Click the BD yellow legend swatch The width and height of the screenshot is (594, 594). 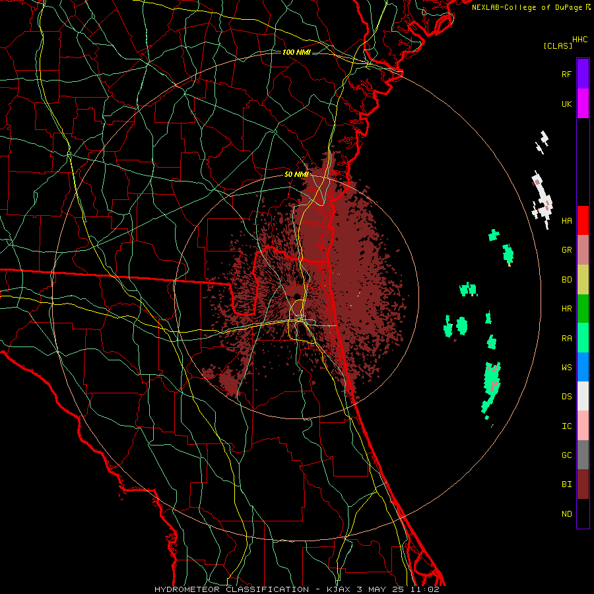(x=583, y=280)
